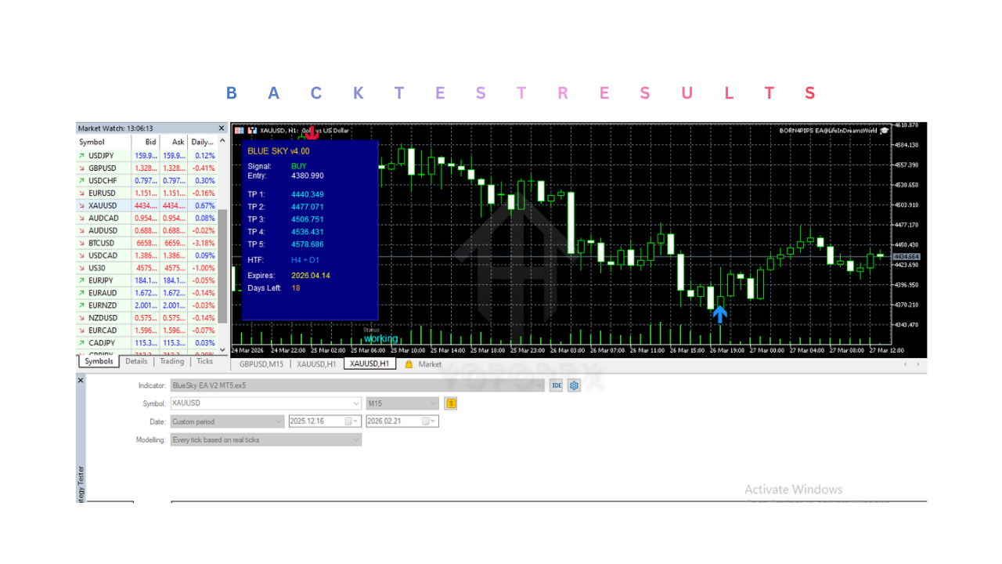Open the calendar picker for the 2026.02.21 date

click(427, 421)
